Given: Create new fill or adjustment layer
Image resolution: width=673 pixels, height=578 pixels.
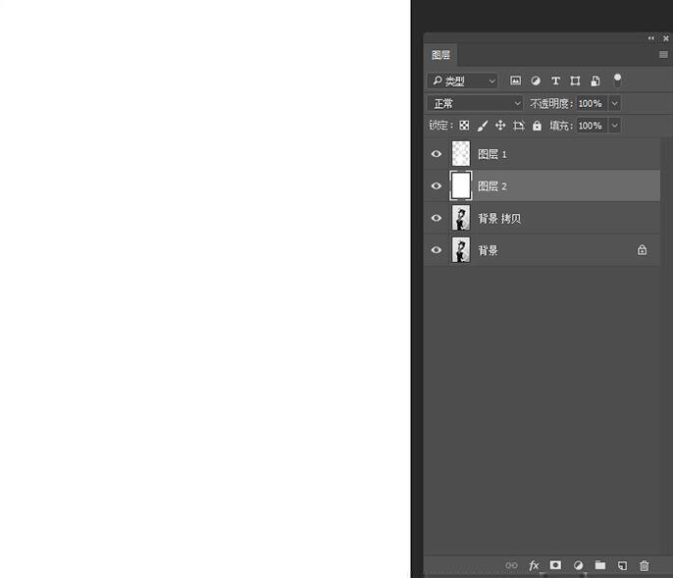Looking at the screenshot, I should (578, 565).
